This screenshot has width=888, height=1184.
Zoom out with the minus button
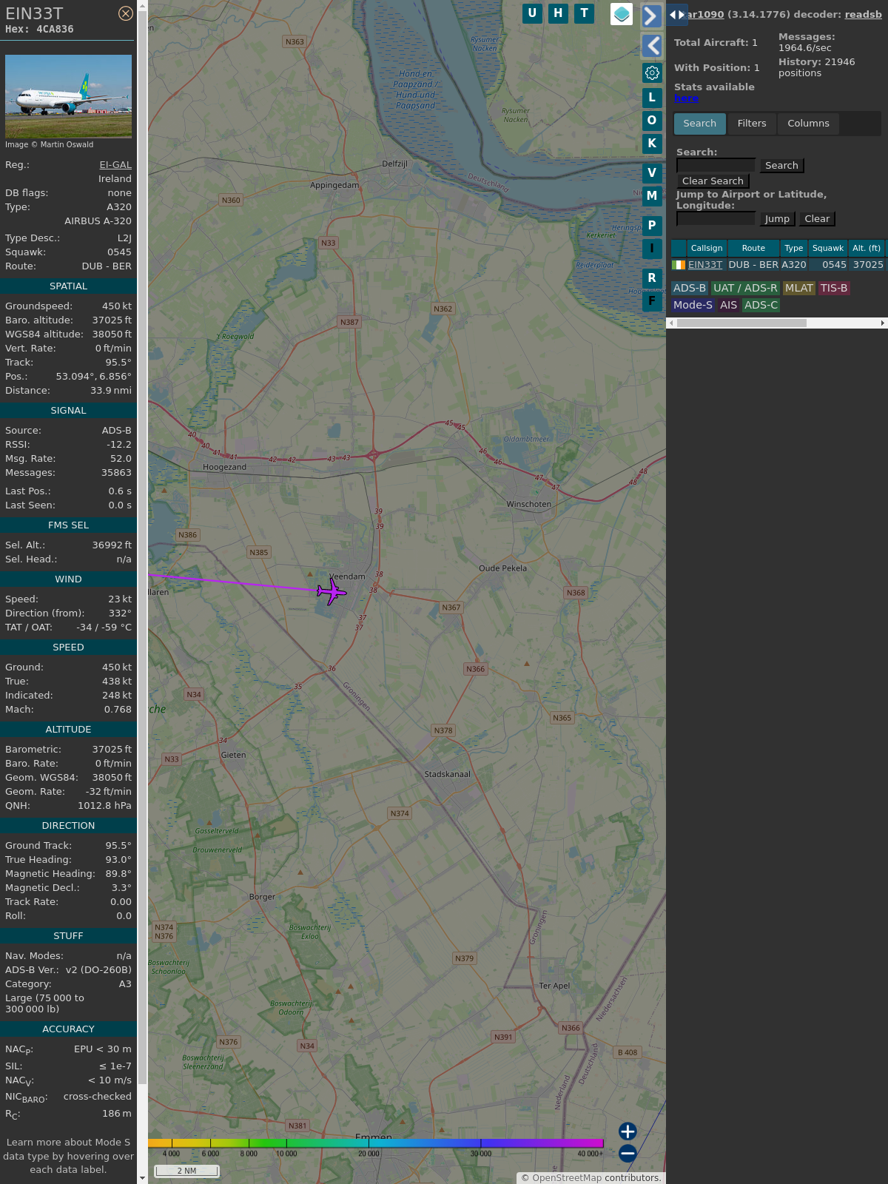click(628, 1153)
